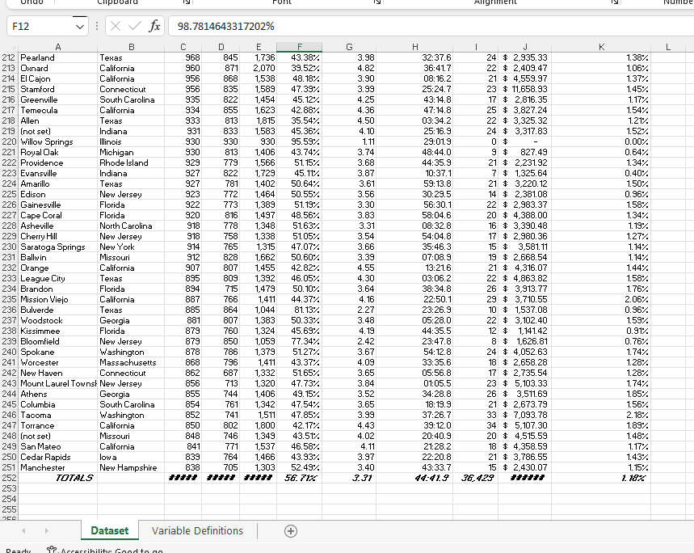Open the Alignment group dialog launcher
The height and width of the screenshot is (553, 694).
pos(614,2)
